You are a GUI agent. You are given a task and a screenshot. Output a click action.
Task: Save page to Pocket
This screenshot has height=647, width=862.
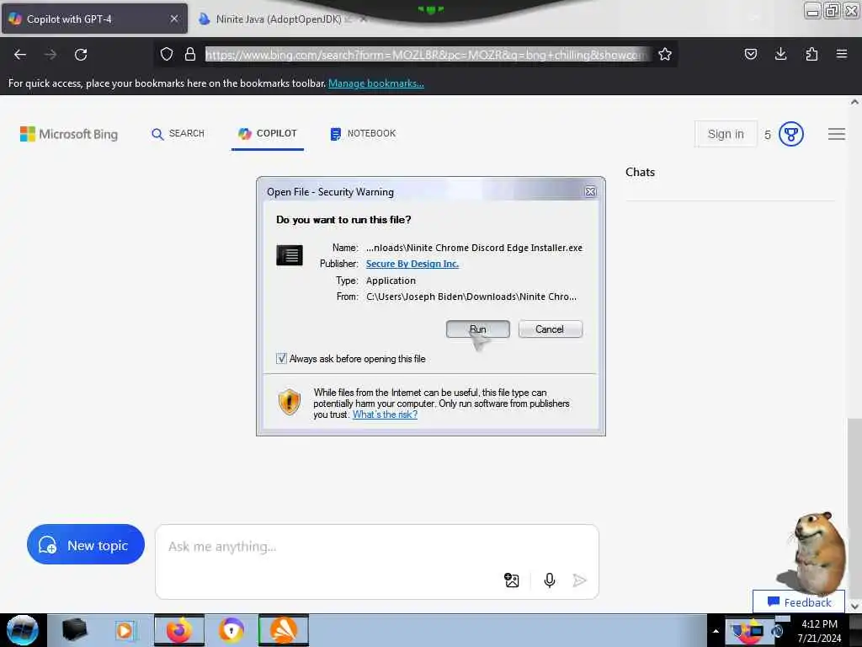tap(751, 54)
